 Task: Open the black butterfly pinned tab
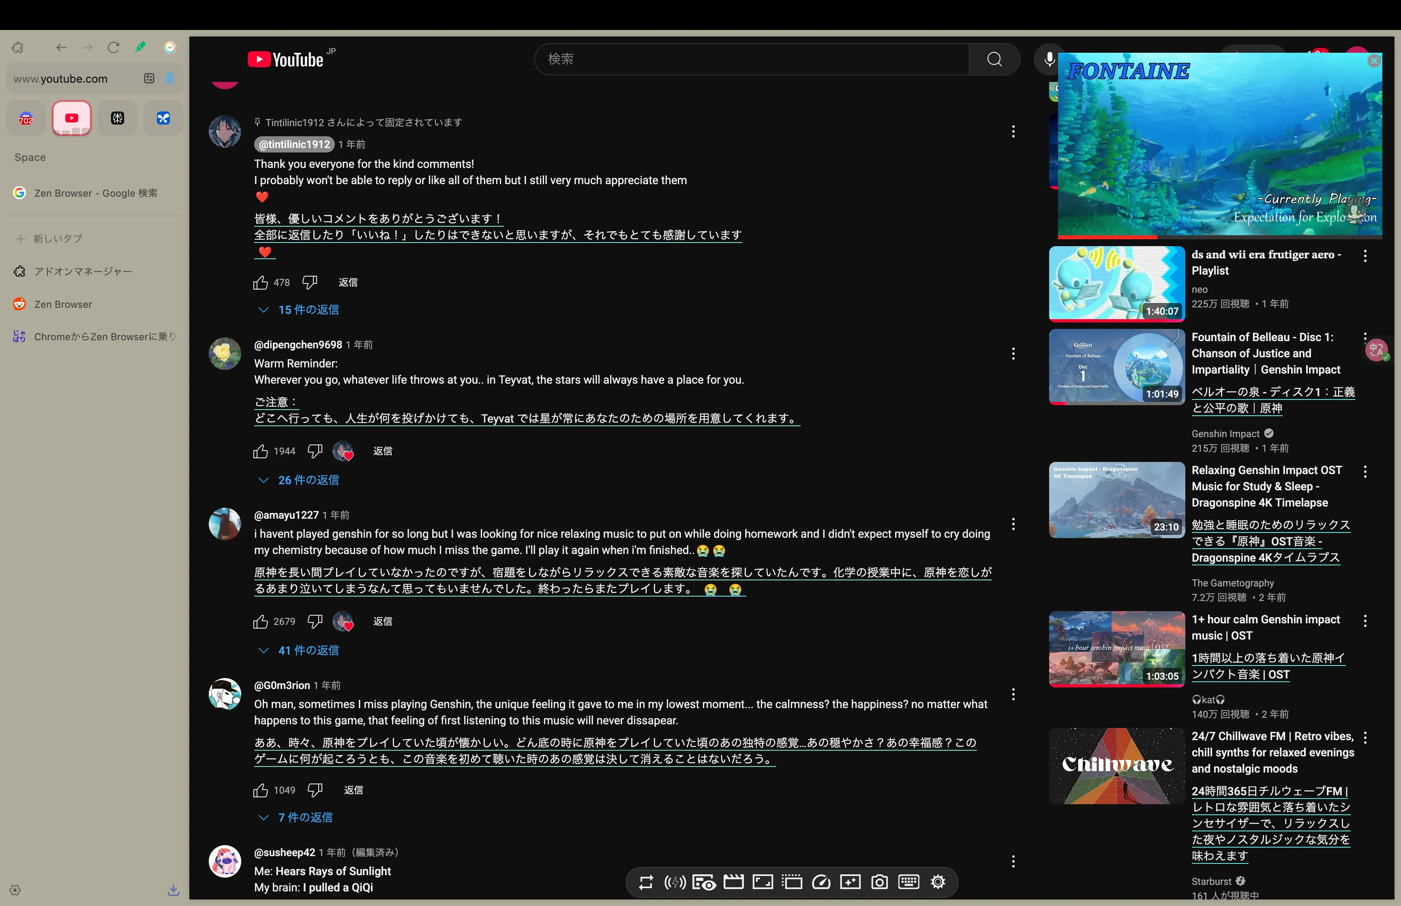tap(118, 118)
